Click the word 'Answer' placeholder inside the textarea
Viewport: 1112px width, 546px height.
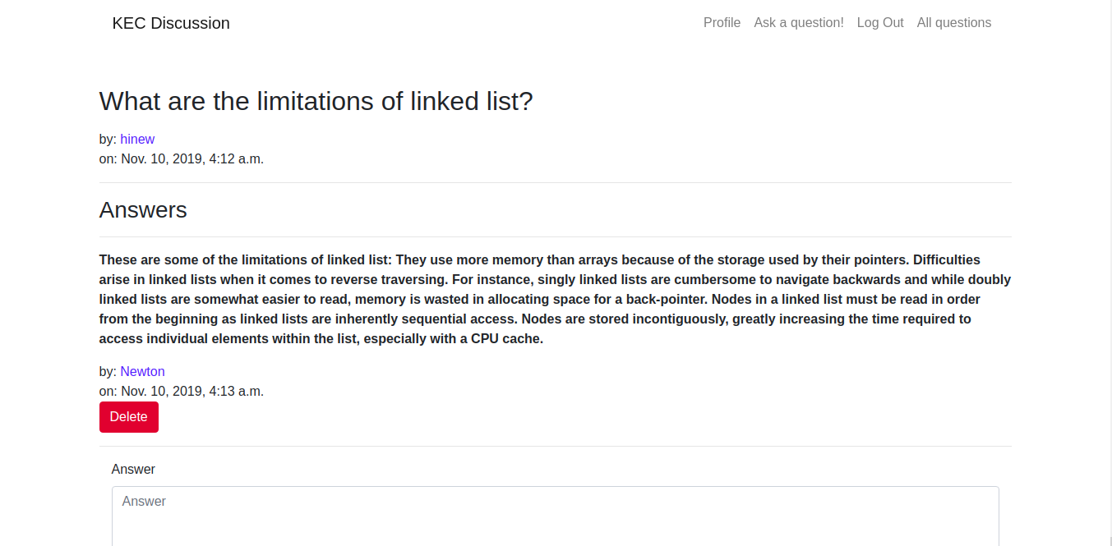click(144, 501)
